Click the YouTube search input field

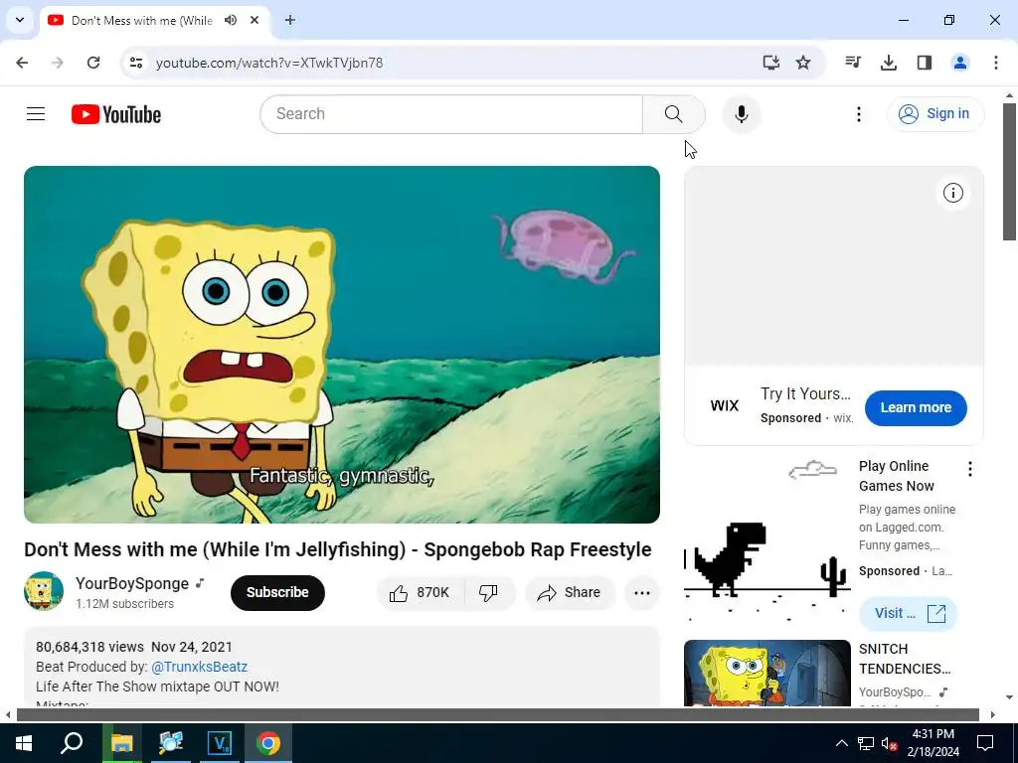[451, 114]
